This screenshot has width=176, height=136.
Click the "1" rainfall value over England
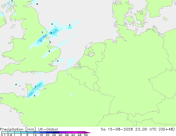click(41, 41)
